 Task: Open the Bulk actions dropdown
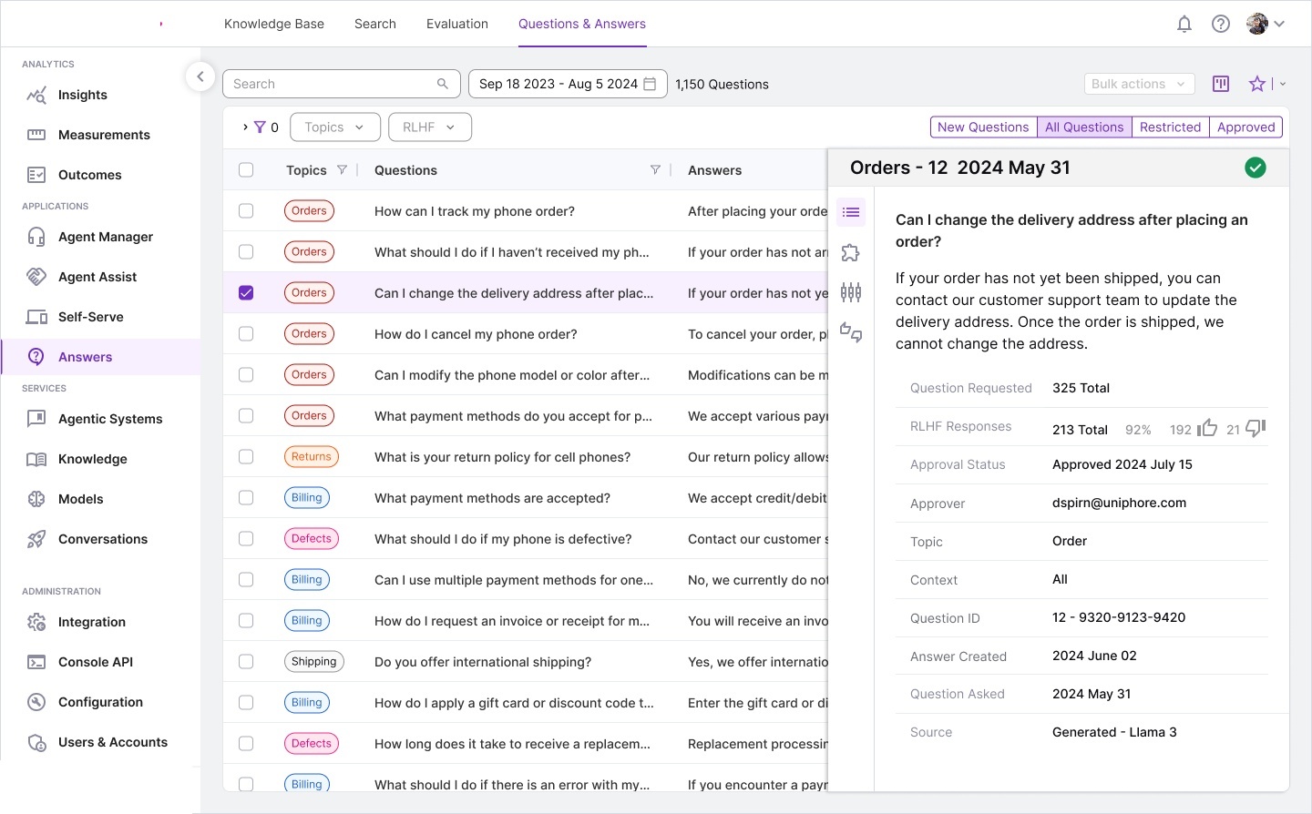tap(1139, 84)
